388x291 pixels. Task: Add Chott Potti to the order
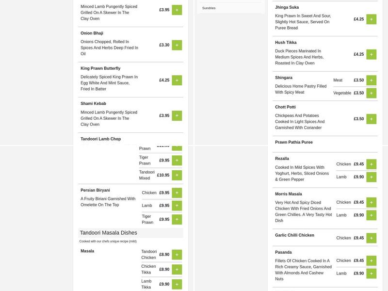pos(371,119)
